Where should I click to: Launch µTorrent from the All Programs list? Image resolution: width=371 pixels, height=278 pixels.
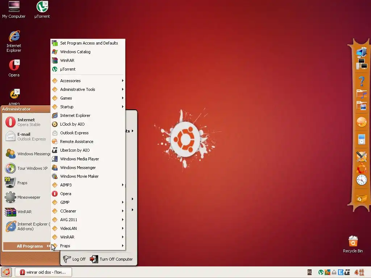click(x=88, y=69)
